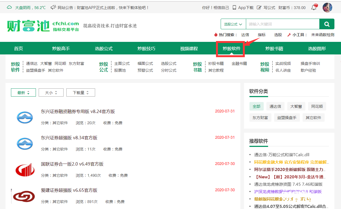
Task: Click 东兴证券超强版 software logo
Action: [25, 144]
